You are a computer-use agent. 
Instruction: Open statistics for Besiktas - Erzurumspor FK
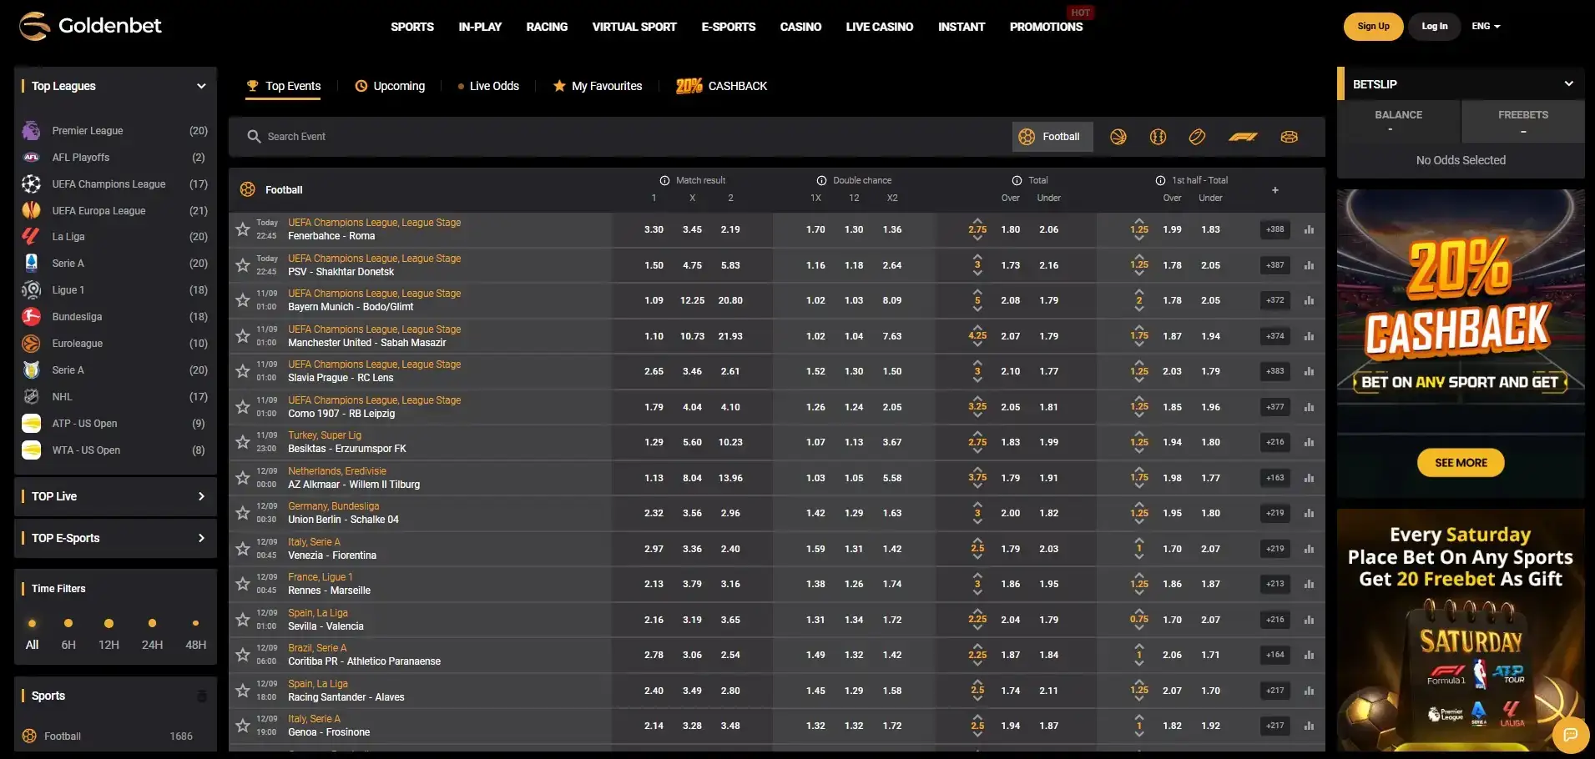point(1309,442)
